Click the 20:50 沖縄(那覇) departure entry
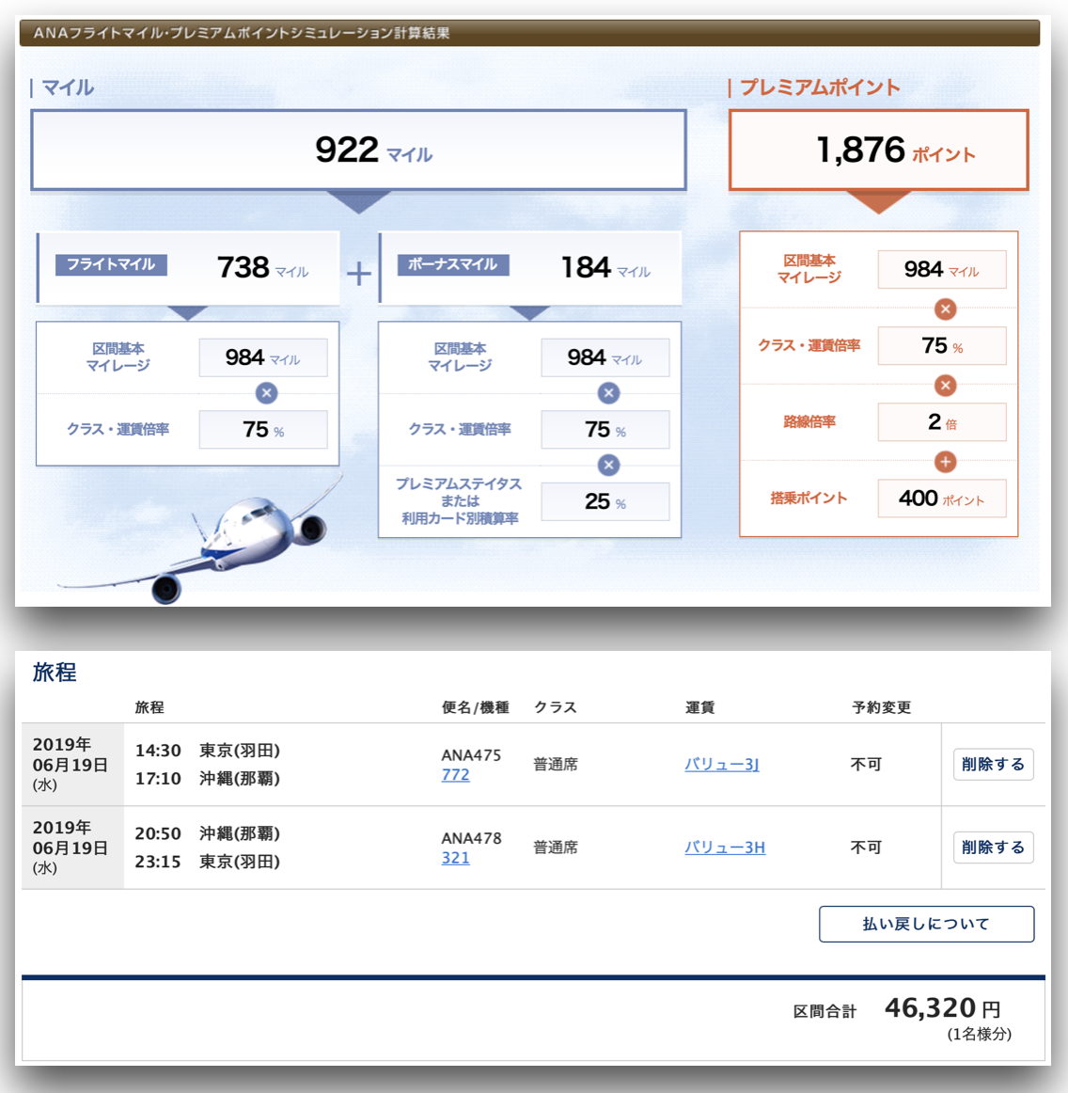 click(x=207, y=833)
